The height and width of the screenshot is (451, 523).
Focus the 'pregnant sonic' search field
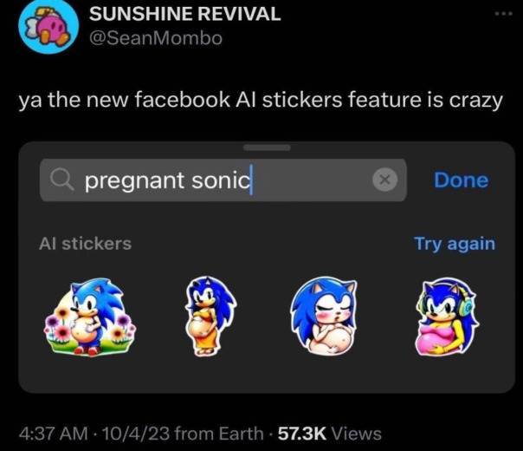[x=216, y=180]
